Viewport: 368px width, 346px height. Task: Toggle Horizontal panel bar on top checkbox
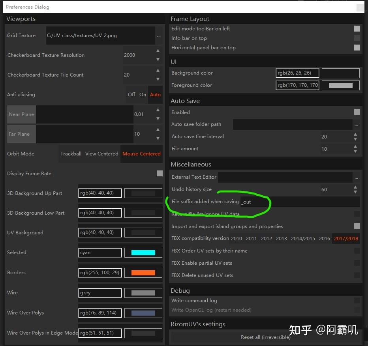pyautogui.click(x=357, y=48)
